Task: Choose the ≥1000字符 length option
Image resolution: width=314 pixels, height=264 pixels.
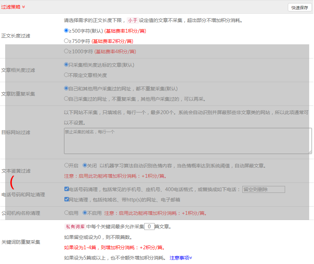Action: (x=66, y=51)
